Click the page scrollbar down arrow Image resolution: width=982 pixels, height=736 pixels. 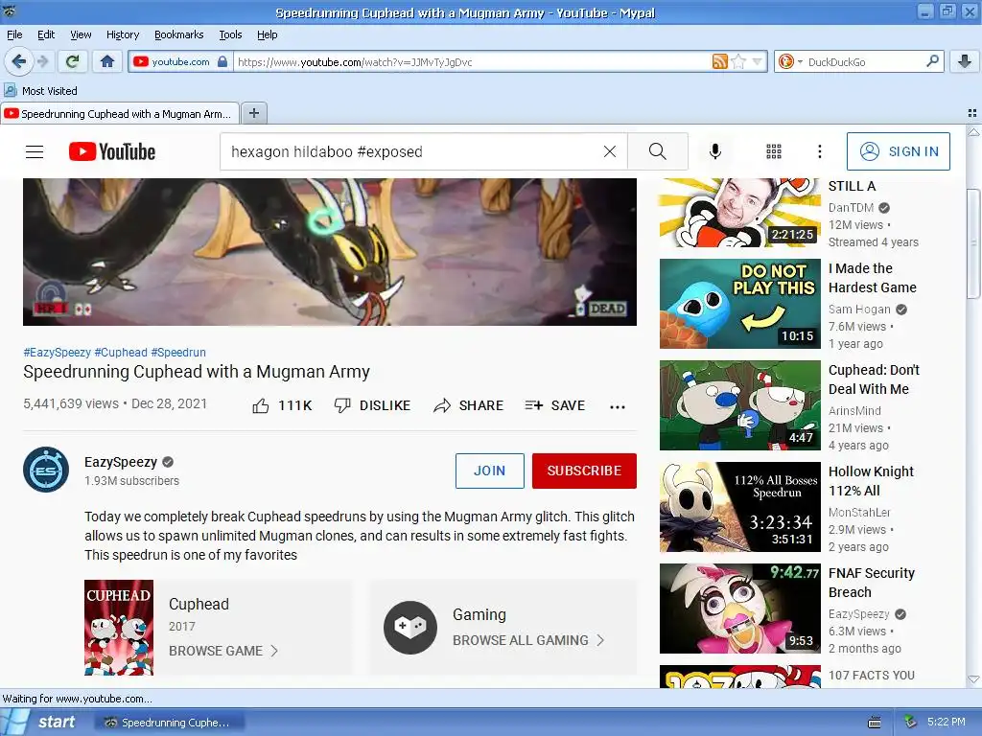tap(973, 679)
